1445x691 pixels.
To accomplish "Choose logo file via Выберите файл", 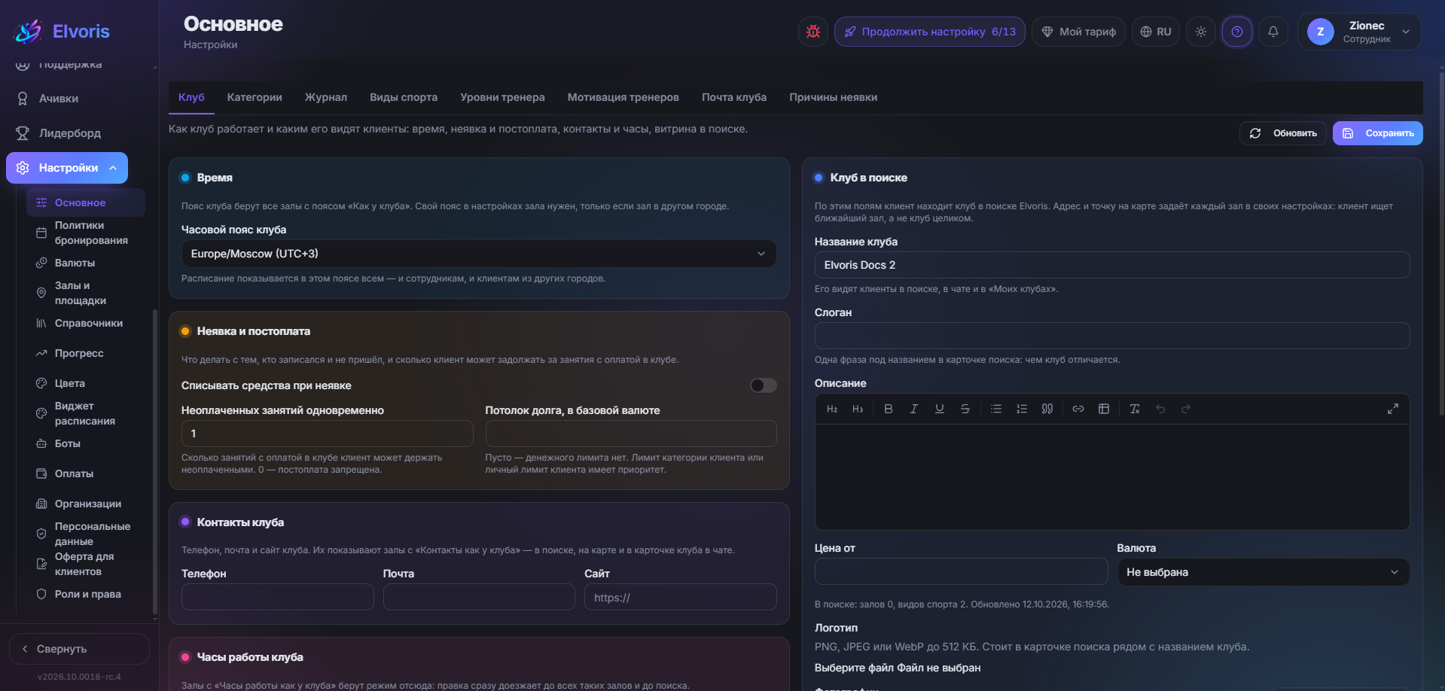I will coord(854,668).
